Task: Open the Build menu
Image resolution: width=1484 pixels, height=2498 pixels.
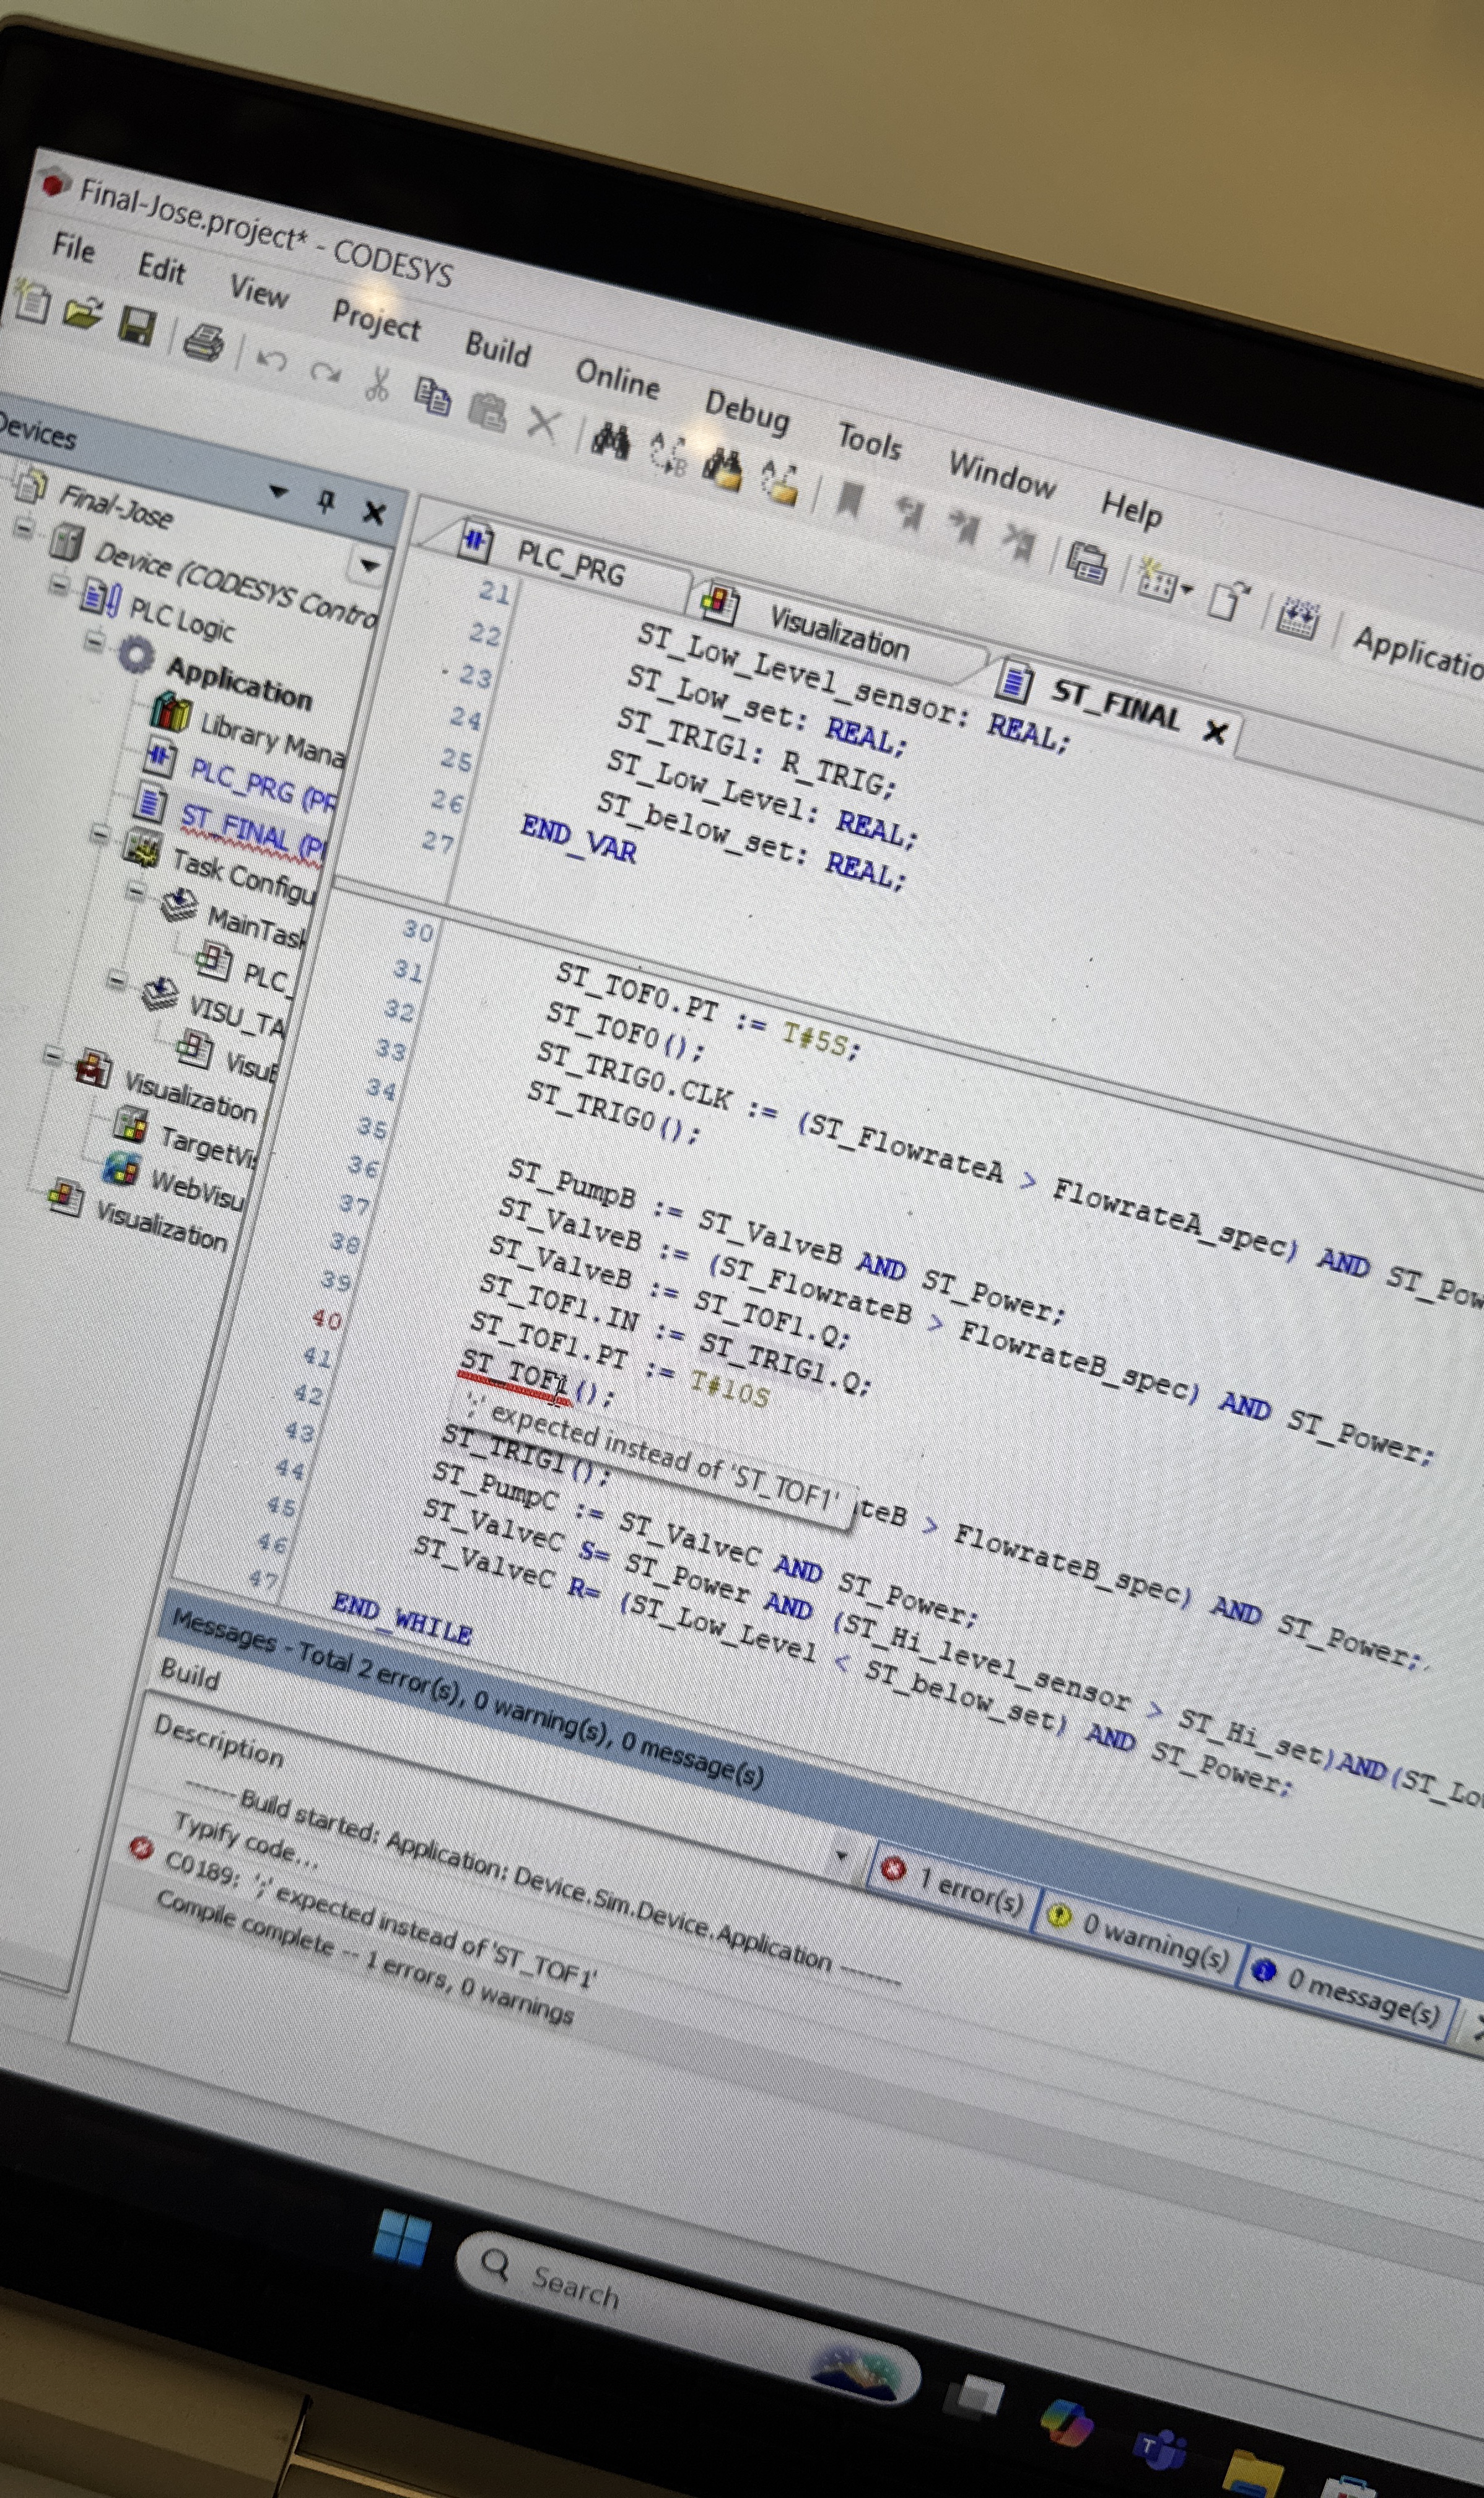Action: pos(497,349)
